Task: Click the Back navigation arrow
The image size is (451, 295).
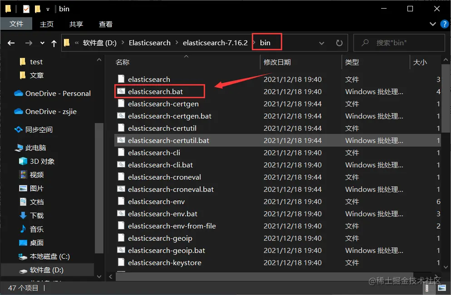Action: pyautogui.click(x=11, y=43)
